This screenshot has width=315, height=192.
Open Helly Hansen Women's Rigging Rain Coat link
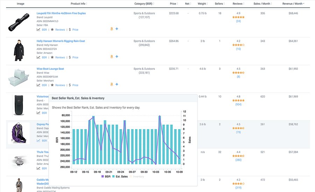61,41
